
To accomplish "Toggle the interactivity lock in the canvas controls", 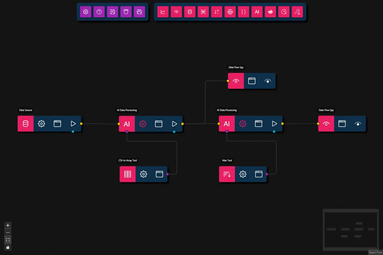I will pos(8,247).
